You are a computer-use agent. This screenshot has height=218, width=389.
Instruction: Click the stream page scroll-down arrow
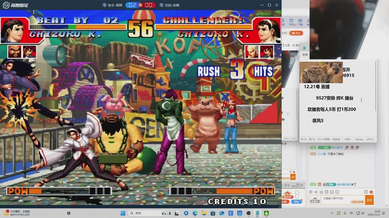point(387,205)
